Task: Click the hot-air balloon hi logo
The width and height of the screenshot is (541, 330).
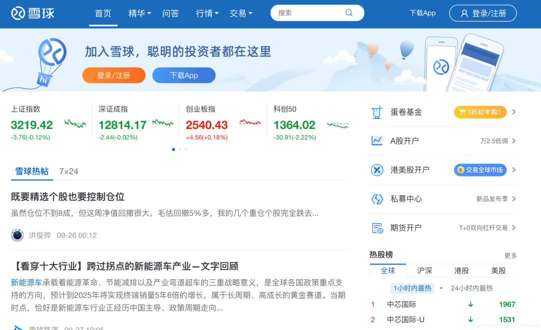Action: coord(51,61)
